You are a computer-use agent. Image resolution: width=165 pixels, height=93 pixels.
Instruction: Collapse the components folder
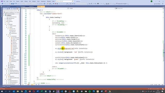coord(8,36)
